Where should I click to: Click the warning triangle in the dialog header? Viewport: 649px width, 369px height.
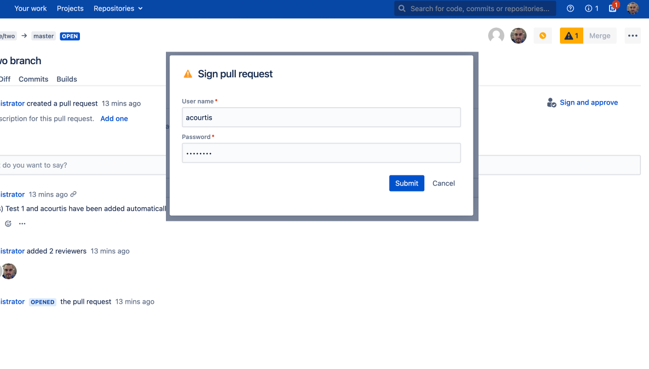click(x=188, y=73)
